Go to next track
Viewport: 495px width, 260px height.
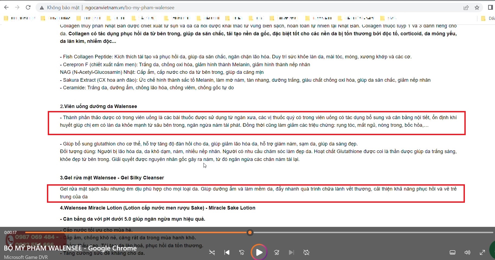pos(291,252)
